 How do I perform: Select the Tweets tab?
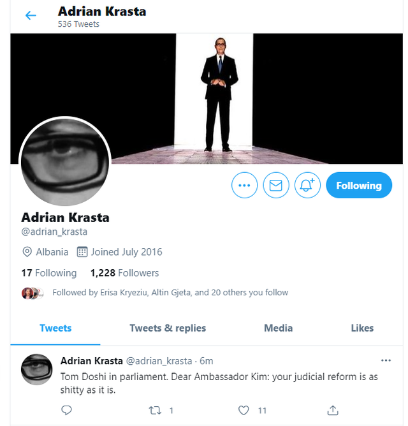[x=55, y=328]
